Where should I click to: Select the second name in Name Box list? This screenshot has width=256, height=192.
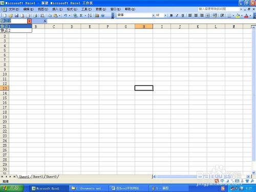point(16,30)
